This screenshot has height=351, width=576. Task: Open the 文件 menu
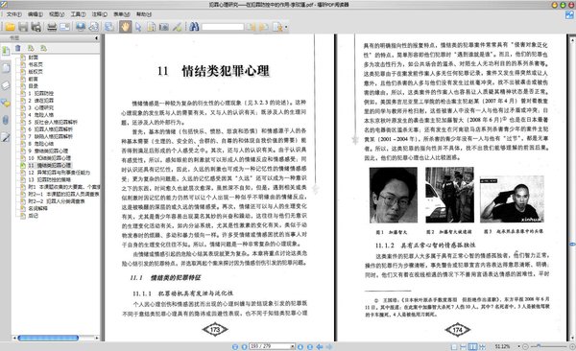(13, 14)
